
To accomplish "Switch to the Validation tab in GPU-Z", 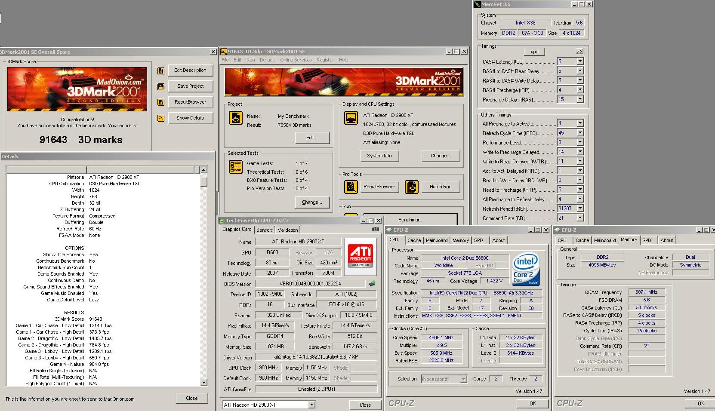I will pyautogui.click(x=288, y=230).
